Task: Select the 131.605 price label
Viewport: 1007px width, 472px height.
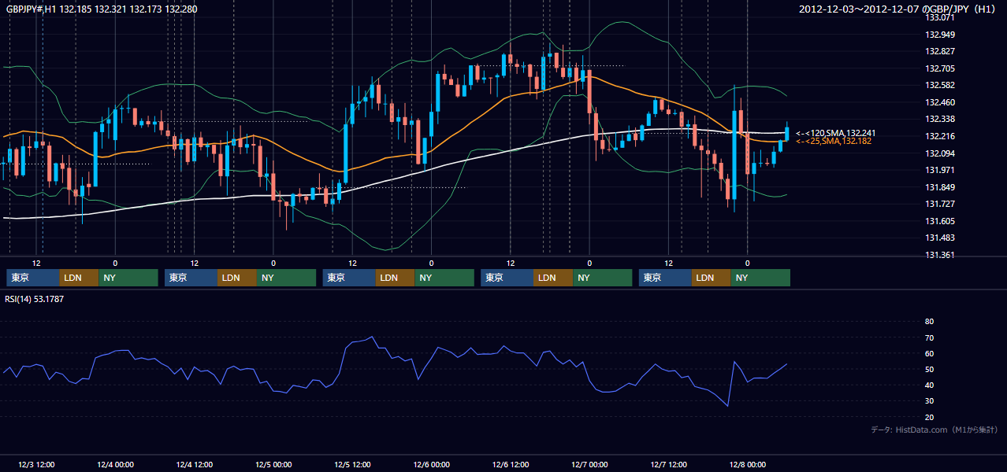Action: (x=940, y=221)
